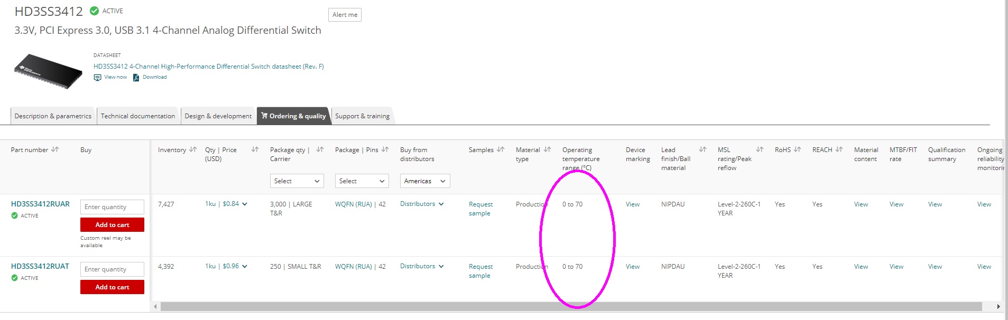Sort Package | Pins column
This screenshot has width=1008, height=320.
click(385, 149)
